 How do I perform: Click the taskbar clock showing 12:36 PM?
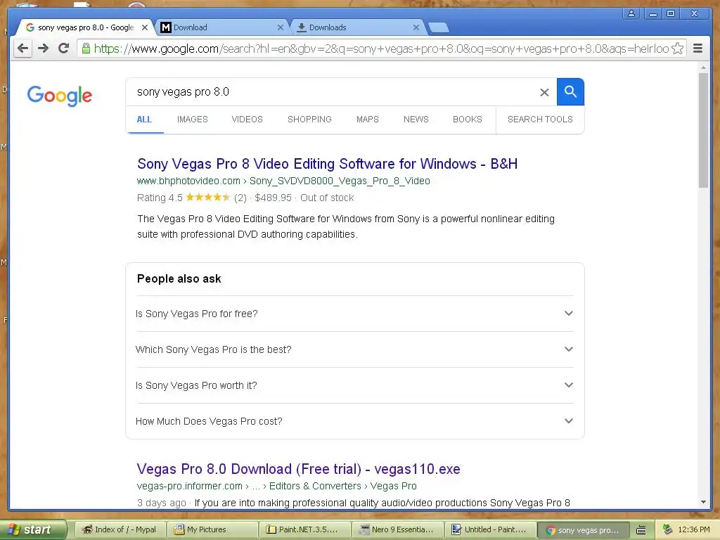pyautogui.click(x=694, y=529)
